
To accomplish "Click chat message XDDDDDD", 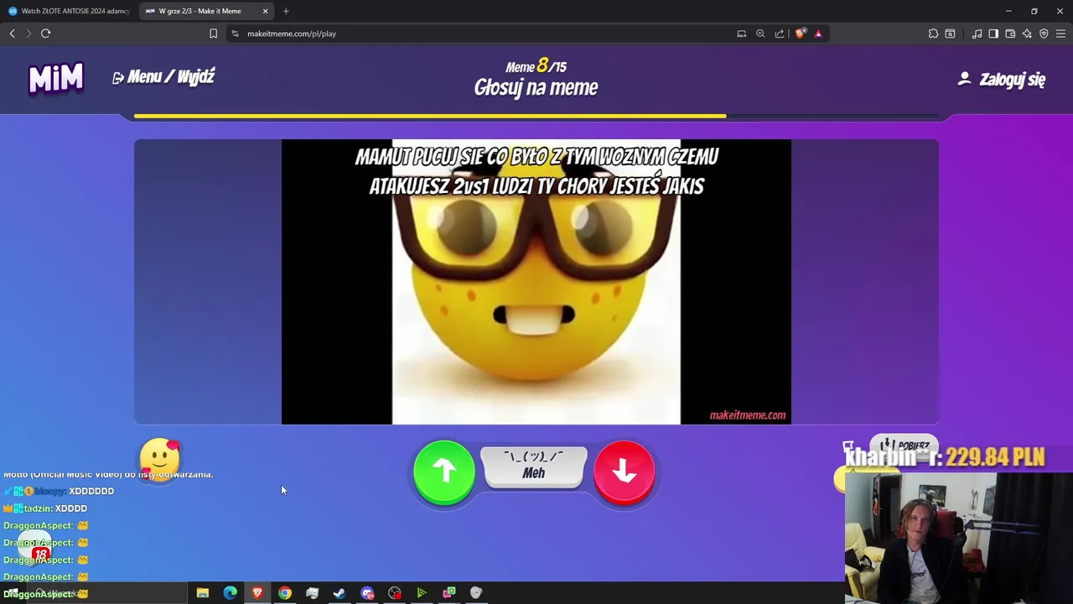I will (x=91, y=491).
